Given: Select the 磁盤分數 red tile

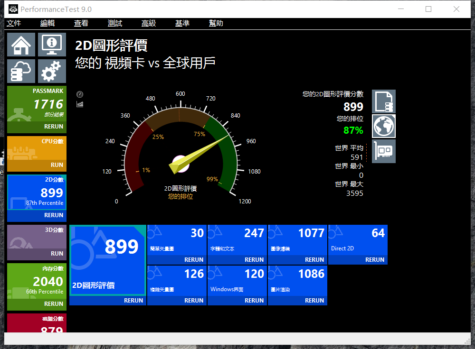Looking at the screenshot, I should [x=37, y=323].
